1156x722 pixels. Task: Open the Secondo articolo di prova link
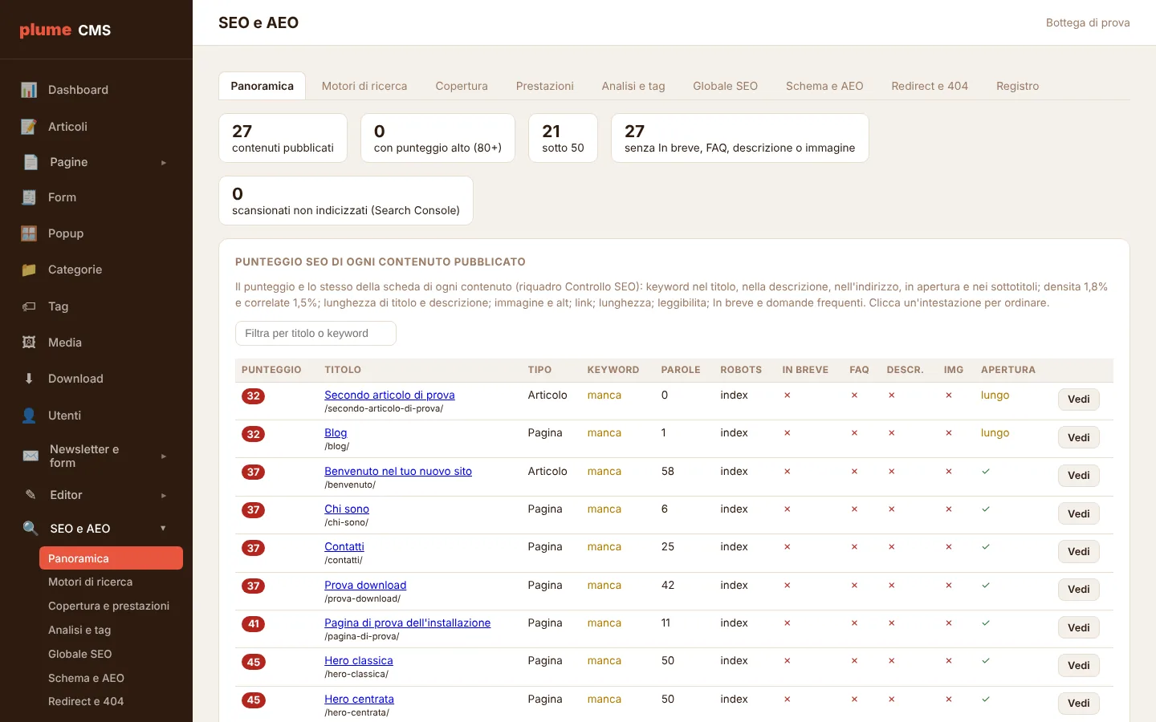coord(389,395)
